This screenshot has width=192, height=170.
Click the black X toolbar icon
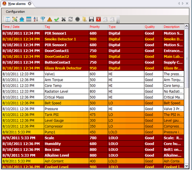[x=64, y=19]
